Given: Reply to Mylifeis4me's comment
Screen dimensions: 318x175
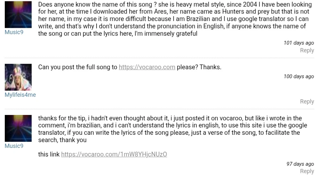Looking at the screenshot, I should (307, 102).
